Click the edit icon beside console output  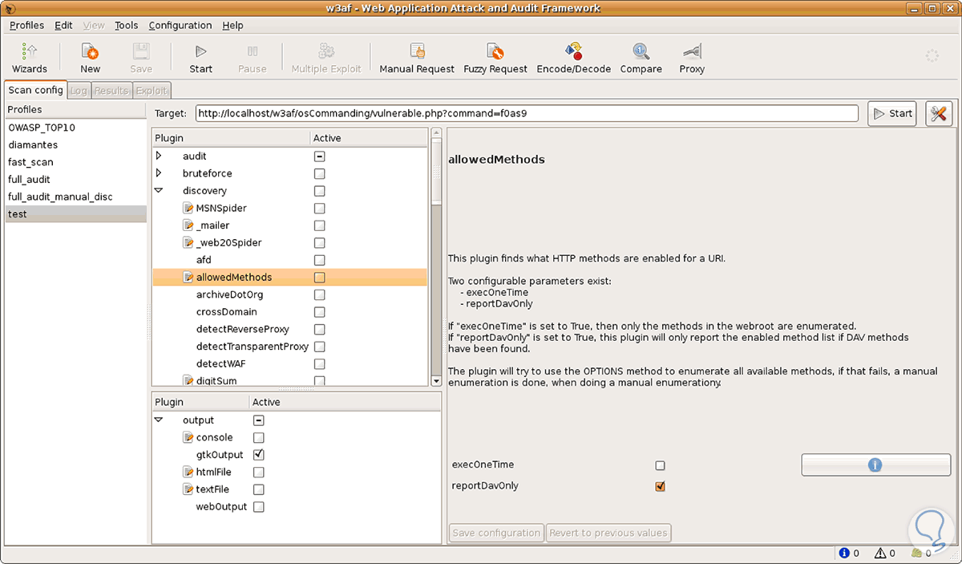(188, 437)
